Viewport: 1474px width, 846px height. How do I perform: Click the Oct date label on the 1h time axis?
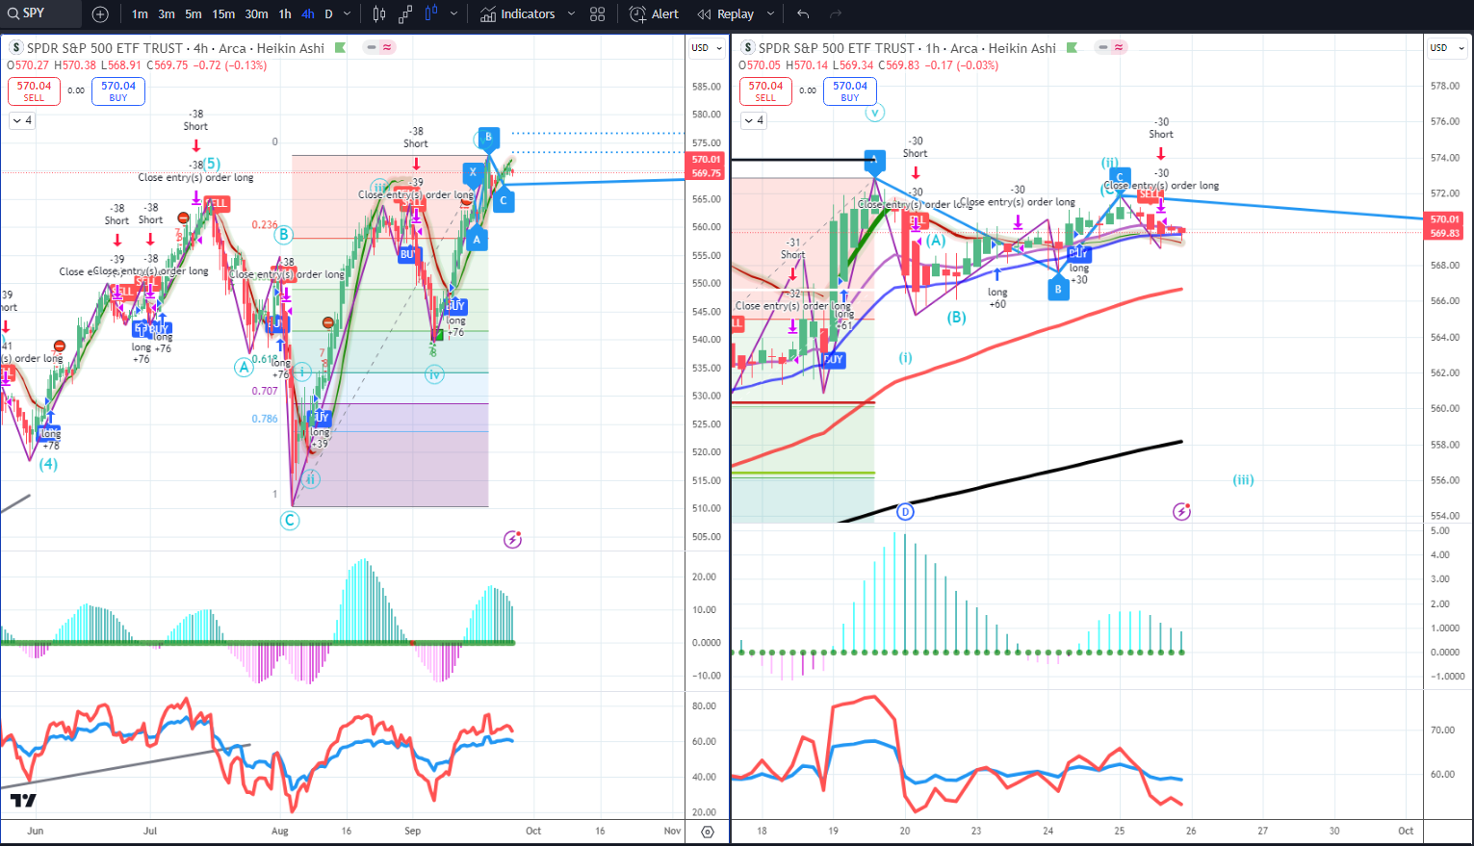[1406, 831]
